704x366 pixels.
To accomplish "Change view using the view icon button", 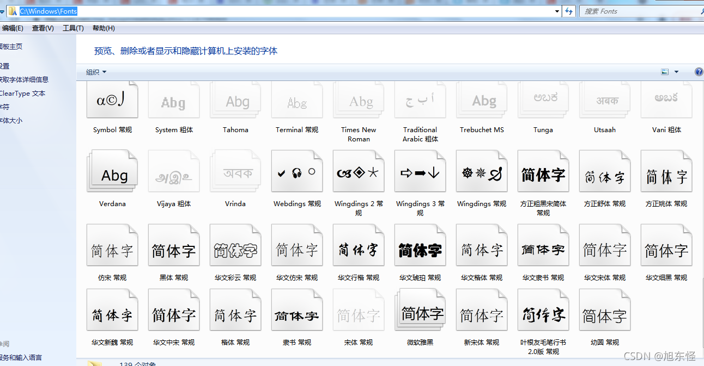I will pyautogui.click(x=665, y=72).
